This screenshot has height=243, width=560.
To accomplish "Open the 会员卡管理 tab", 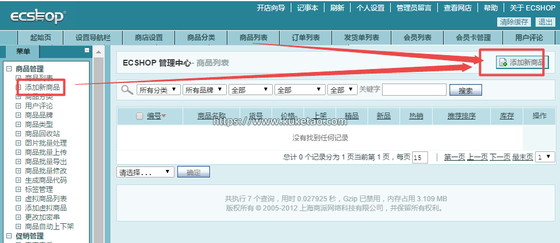I will (473, 38).
